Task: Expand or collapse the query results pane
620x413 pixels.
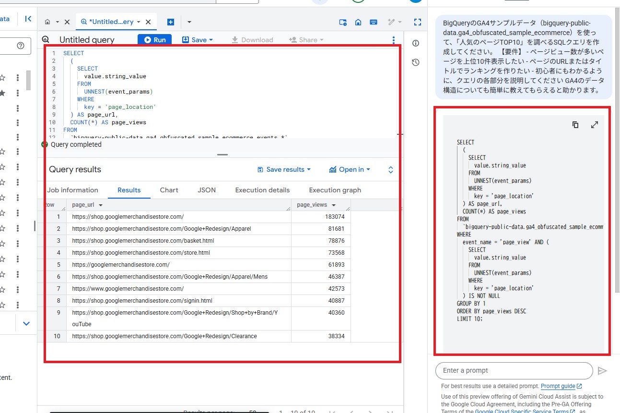Action: click(x=391, y=170)
